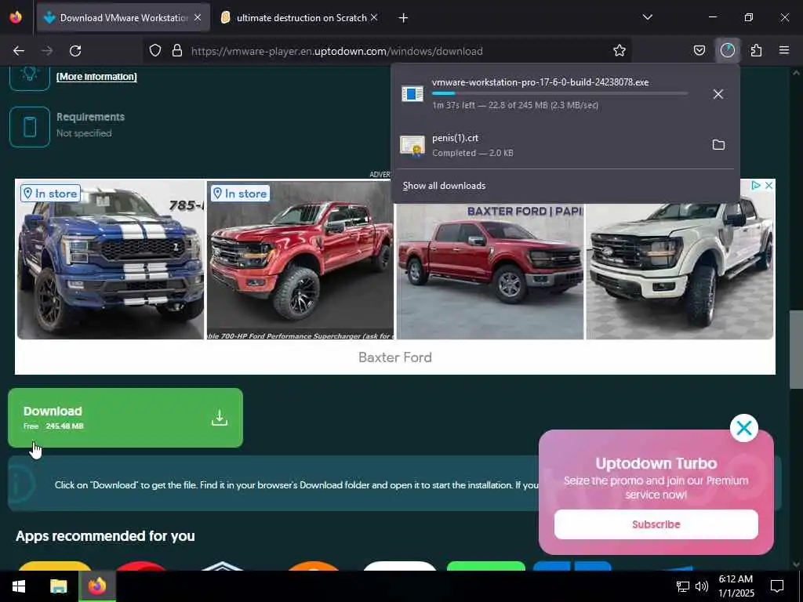803x602 pixels.
Task: Open the network tray icon
Action: (x=683, y=586)
